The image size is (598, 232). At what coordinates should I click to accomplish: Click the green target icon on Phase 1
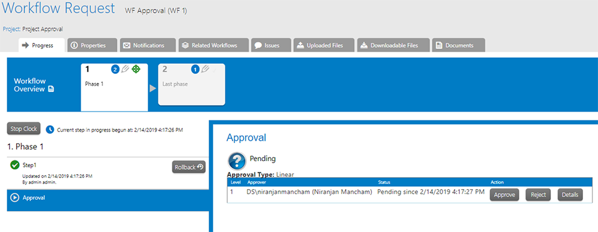point(136,69)
